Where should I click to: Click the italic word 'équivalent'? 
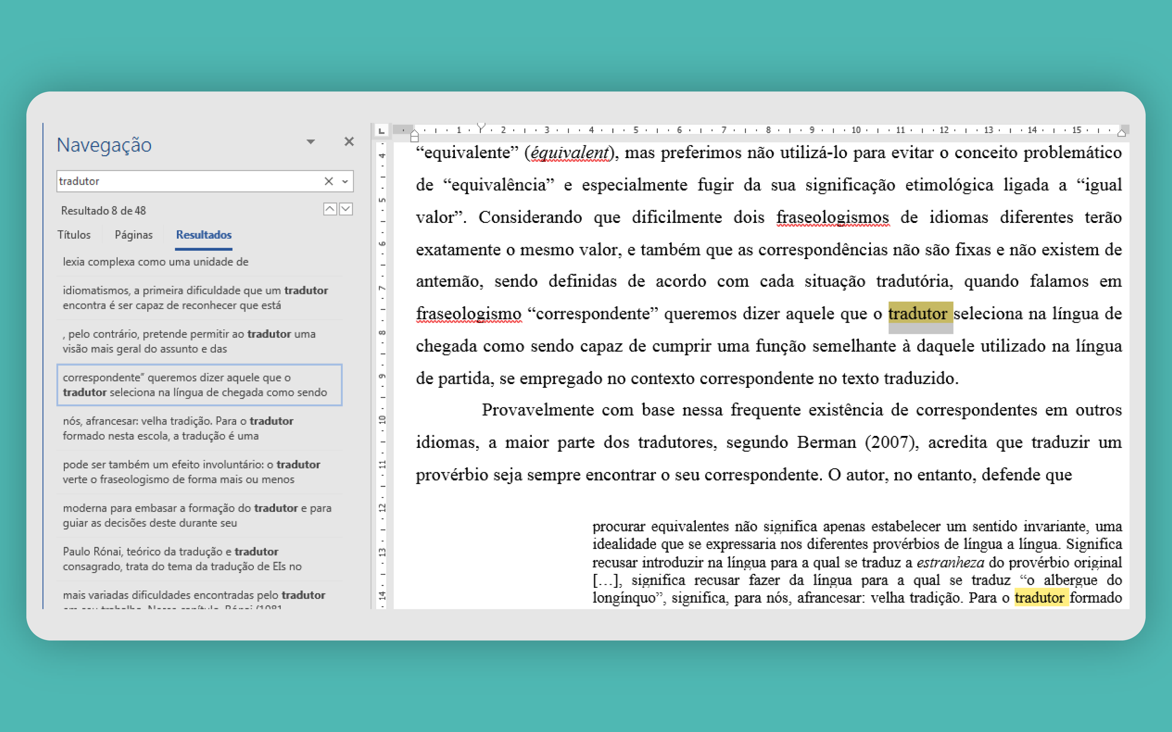[569, 153]
